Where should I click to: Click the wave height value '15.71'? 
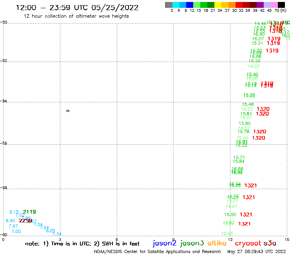(239, 157)
